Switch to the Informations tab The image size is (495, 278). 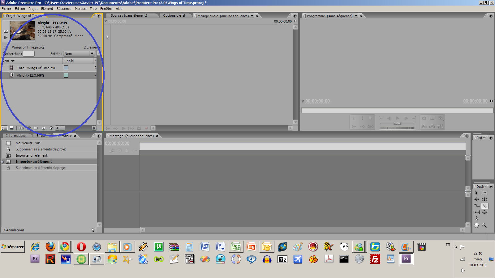[x=16, y=136]
